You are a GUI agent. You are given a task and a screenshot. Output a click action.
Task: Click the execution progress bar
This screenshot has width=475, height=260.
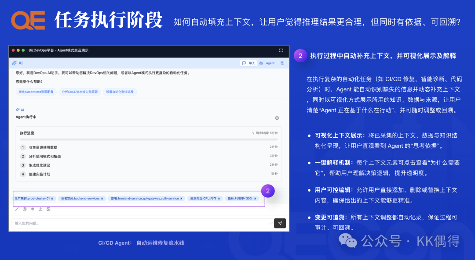pos(149,139)
